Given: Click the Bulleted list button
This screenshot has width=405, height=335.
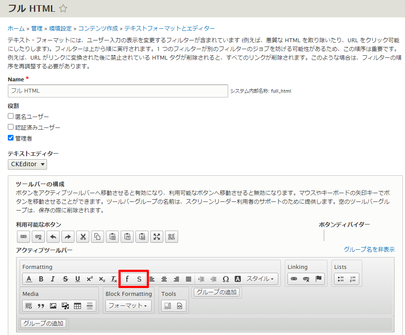Looking at the screenshot, I should point(341,279).
